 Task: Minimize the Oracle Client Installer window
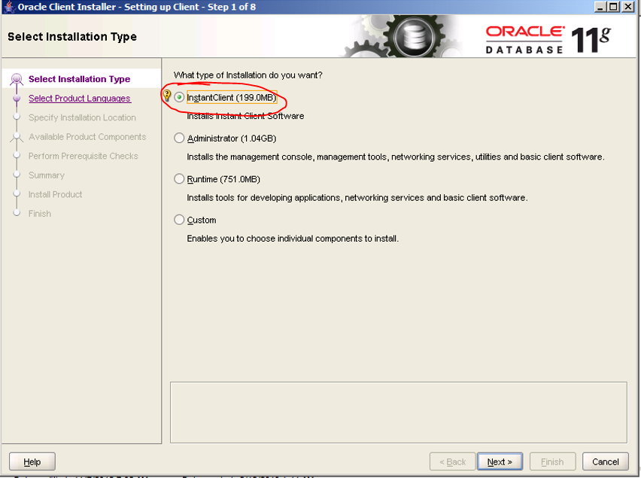[601, 7]
